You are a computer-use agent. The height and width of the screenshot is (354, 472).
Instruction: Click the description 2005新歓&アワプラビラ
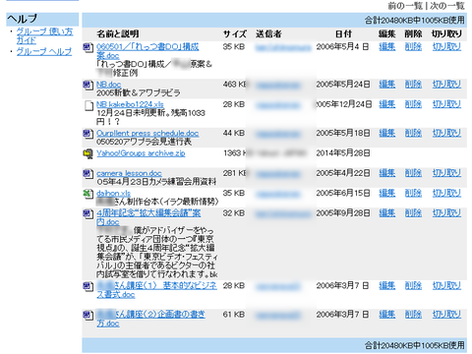tap(139, 92)
